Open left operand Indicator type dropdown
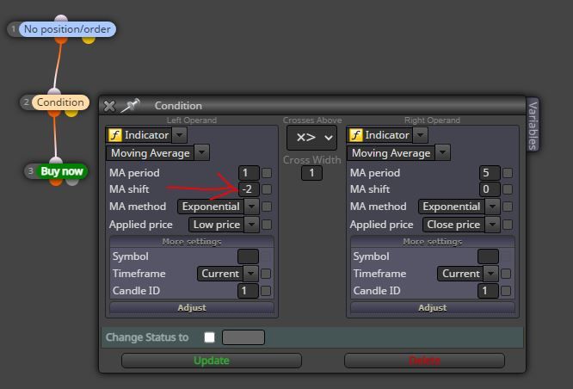This screenshot has height=389, width=573. tap(180, 135)
